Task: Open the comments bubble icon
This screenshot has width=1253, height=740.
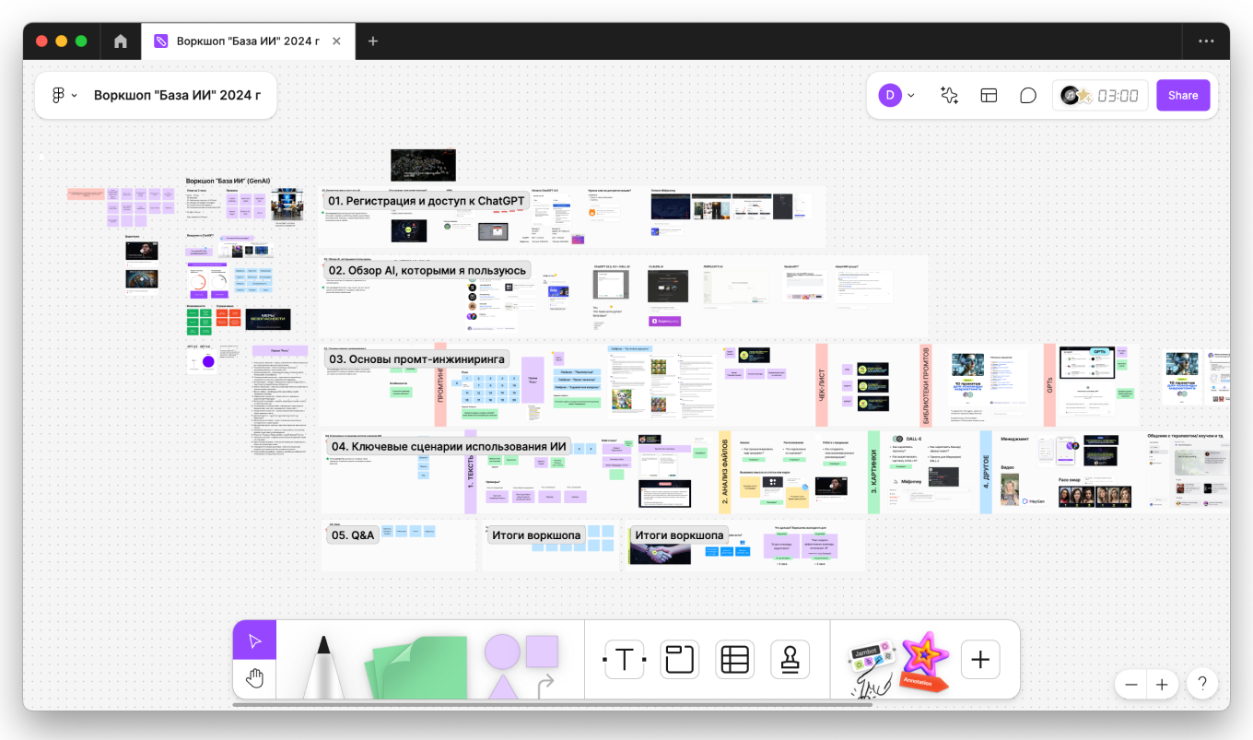Action: [x=1028, y=96]
